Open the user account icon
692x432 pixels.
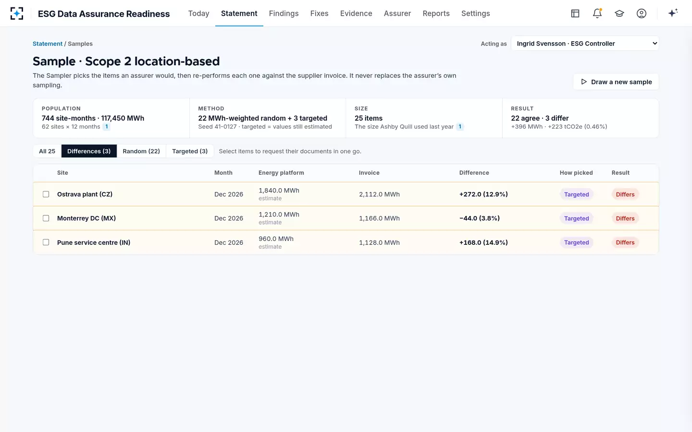pyautogui.click(x=642, y=13)
